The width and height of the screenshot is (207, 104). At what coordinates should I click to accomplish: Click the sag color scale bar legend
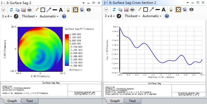pos(67,50)
